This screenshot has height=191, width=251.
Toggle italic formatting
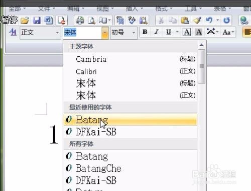(156, 32)
